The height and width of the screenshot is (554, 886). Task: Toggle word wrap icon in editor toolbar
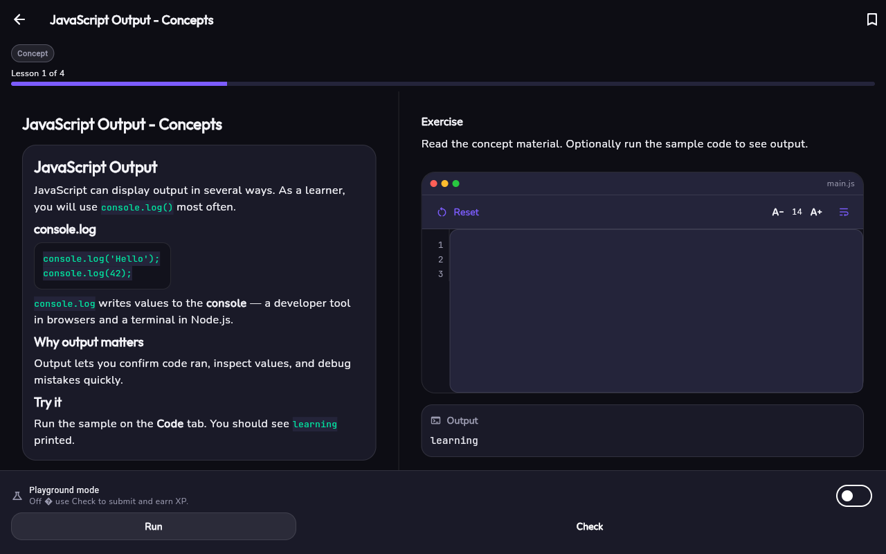pos(844,212)
